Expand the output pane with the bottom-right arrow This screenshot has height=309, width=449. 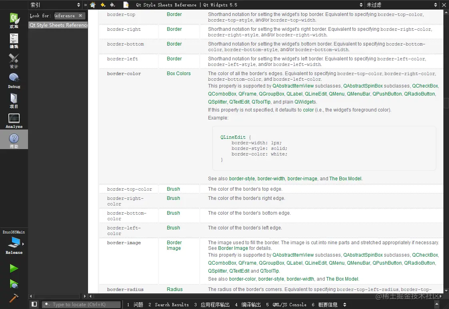coord(437,305)
